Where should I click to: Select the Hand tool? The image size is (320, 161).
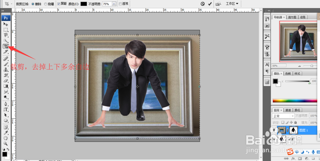6,138
